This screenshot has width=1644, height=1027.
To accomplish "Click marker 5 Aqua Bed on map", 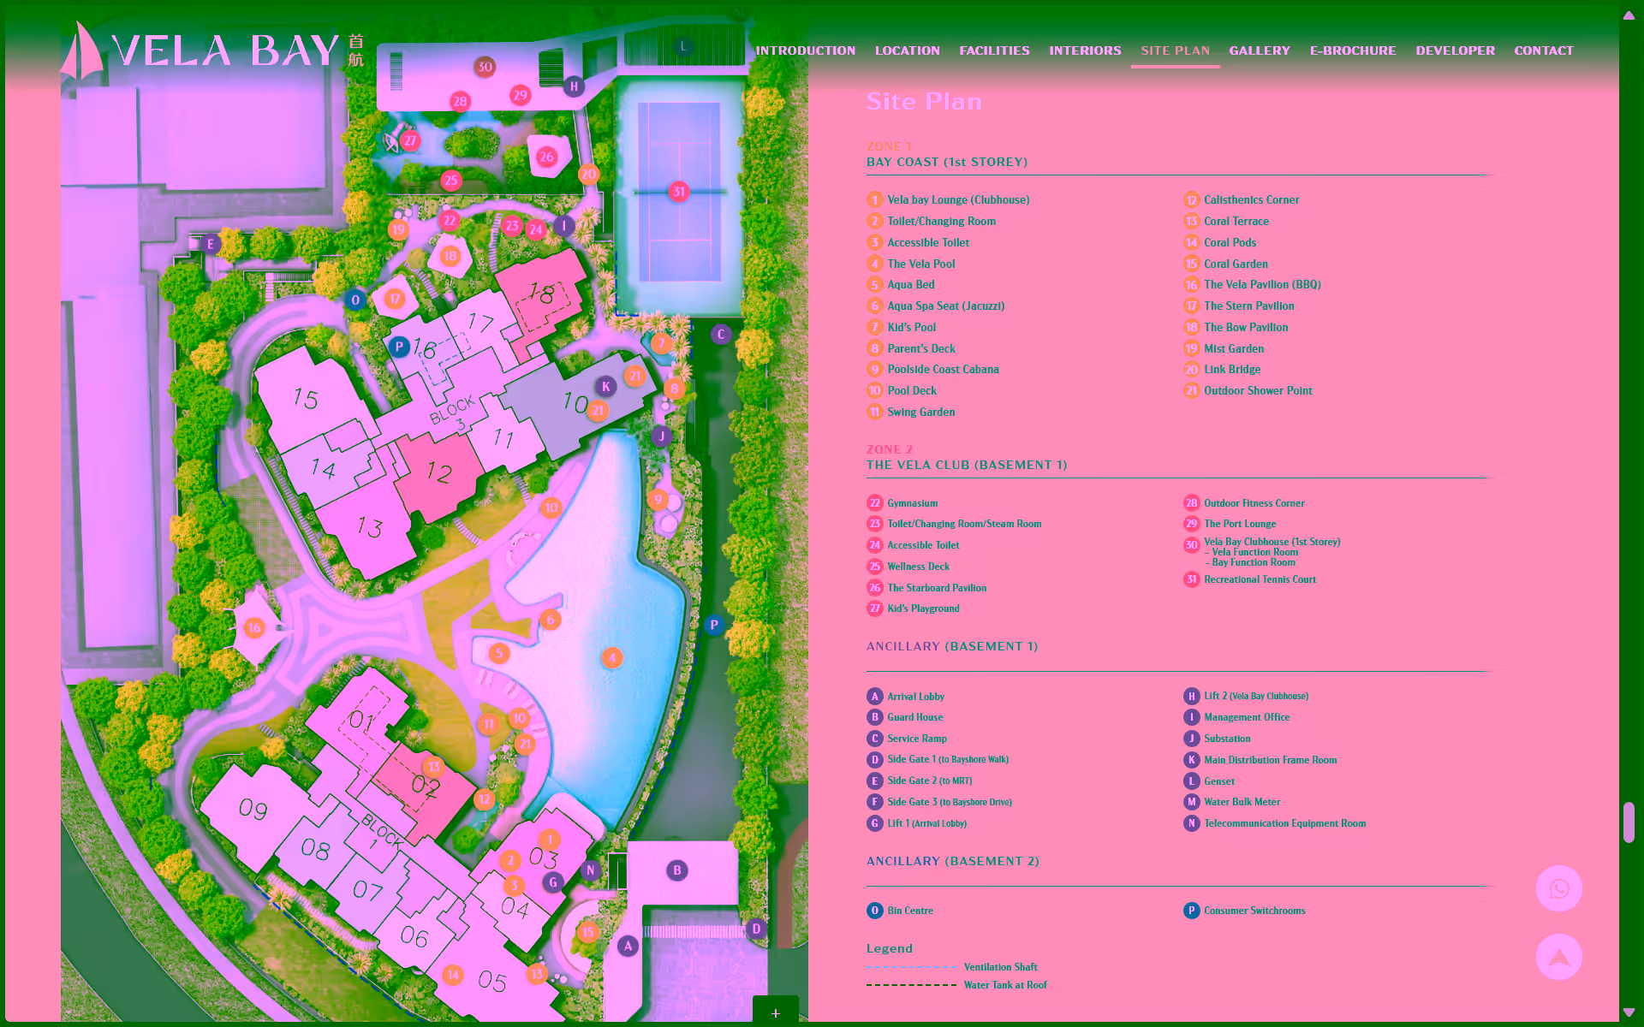I will coord(499,653).
